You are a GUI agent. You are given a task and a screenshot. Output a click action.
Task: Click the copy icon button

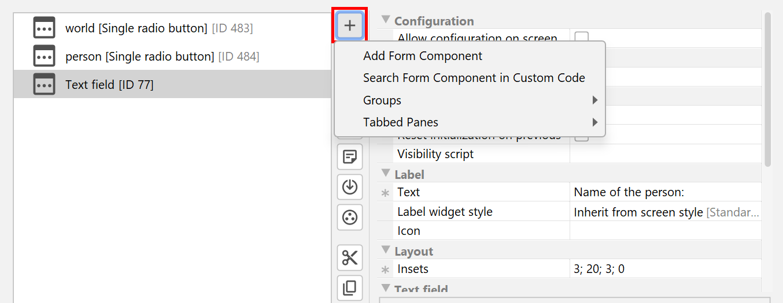coord(350,287)
